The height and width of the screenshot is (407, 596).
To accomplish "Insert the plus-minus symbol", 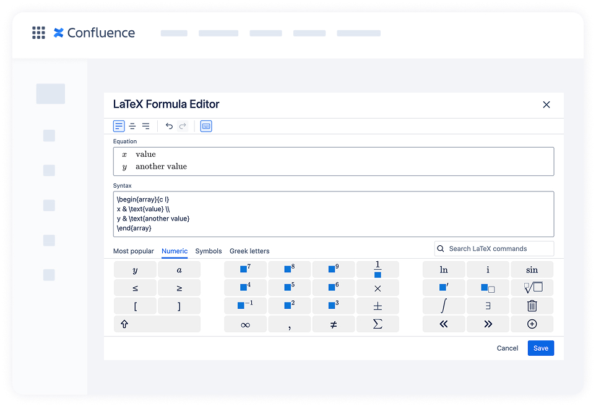I will (x=378, y=306).
